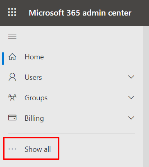Collapse navigation menu using hamburger icon
This screenshot has height=167, width=149.
[12, 36]
